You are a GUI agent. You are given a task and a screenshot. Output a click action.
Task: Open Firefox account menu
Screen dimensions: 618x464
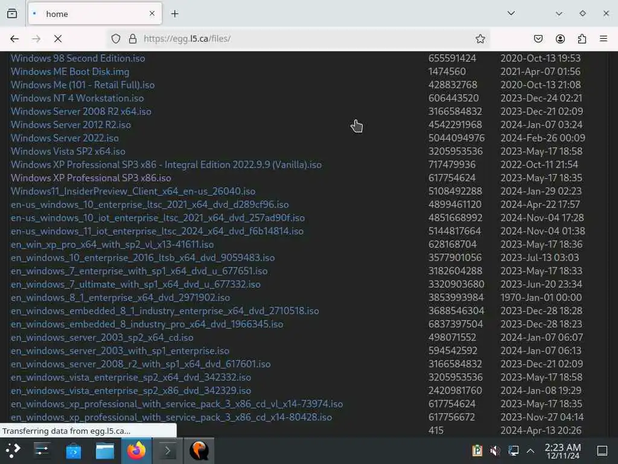coord(560,39)
